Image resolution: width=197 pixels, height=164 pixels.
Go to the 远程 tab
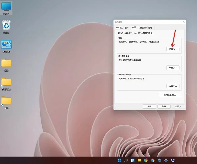click(150, 28)
